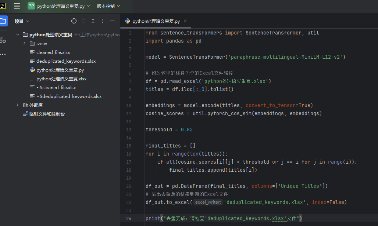Screen dimensions: 378x226
Task: Click the excel_writer: parameter hint
Action: [208, 202]
